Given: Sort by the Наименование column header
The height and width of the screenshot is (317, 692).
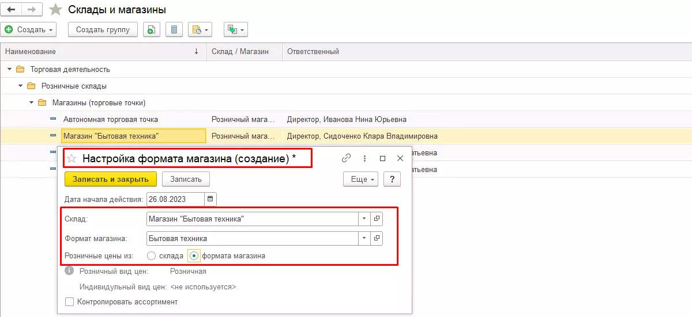Looking at the screenshot, I should pyautogui.click(x=103, y=52).
